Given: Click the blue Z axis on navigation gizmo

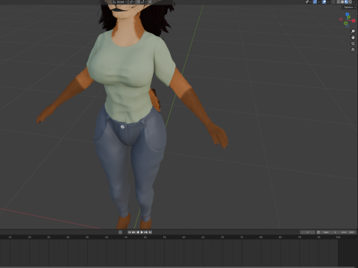Looking at the screenshot, I should tap(348, 14).
